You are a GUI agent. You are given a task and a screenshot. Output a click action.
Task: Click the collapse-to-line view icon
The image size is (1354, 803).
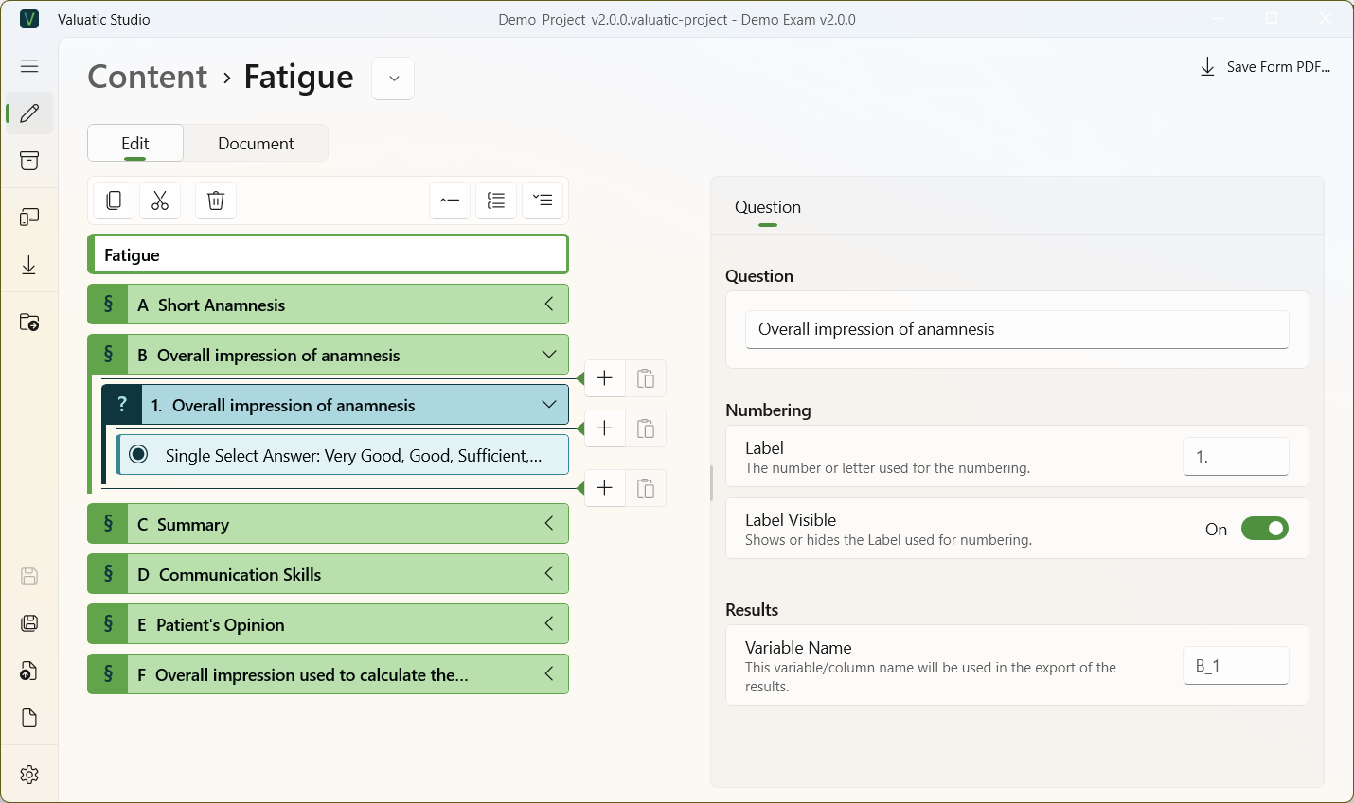click(450, 201)
